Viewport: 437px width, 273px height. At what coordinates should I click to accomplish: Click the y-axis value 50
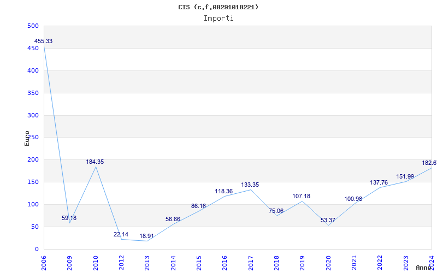[34, 227]
